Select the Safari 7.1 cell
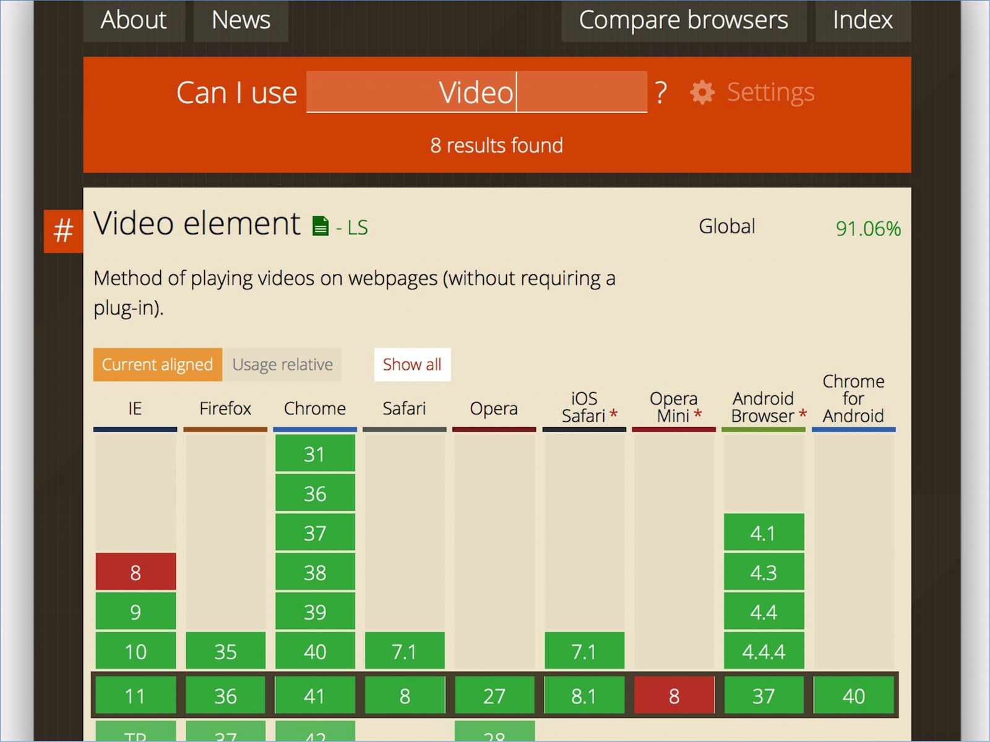990x742 pixels. pos(405,651)
